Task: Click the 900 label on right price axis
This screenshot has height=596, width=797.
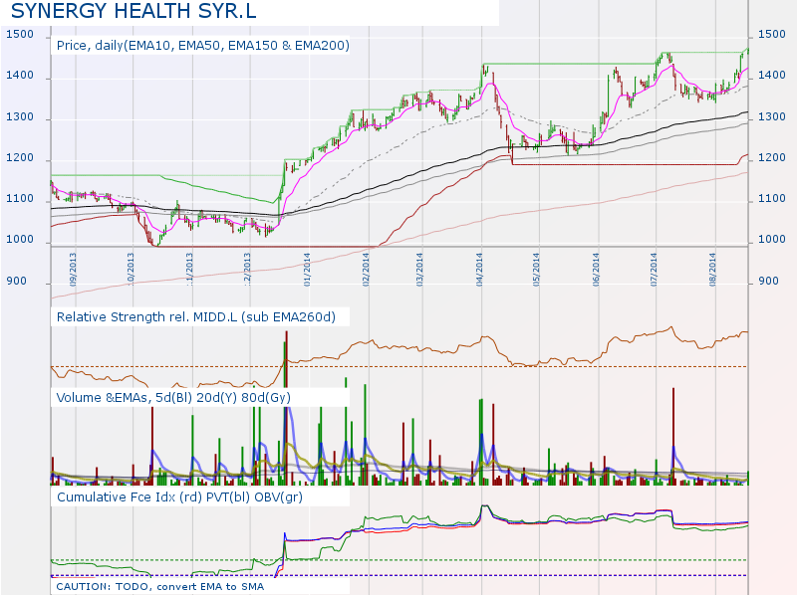Action: pos(768,282)
